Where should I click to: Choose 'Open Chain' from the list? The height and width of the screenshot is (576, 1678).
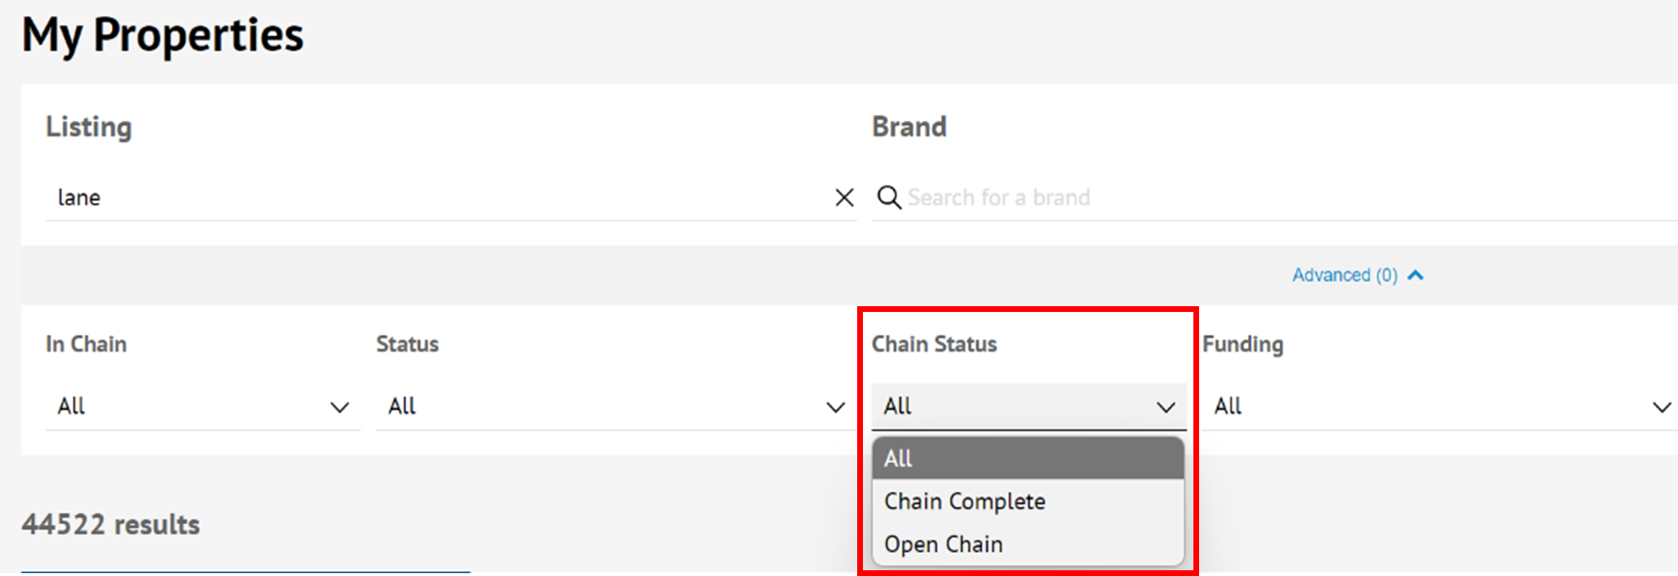point(943,544)
